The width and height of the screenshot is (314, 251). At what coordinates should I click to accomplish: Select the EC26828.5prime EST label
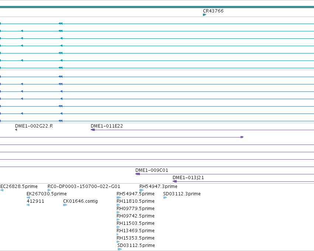(19, 186)
